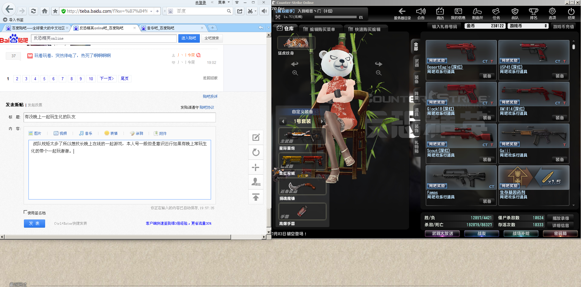Select the 装备 category side tab
Viewport: 581px width, 287px height.
pos(417,79)
